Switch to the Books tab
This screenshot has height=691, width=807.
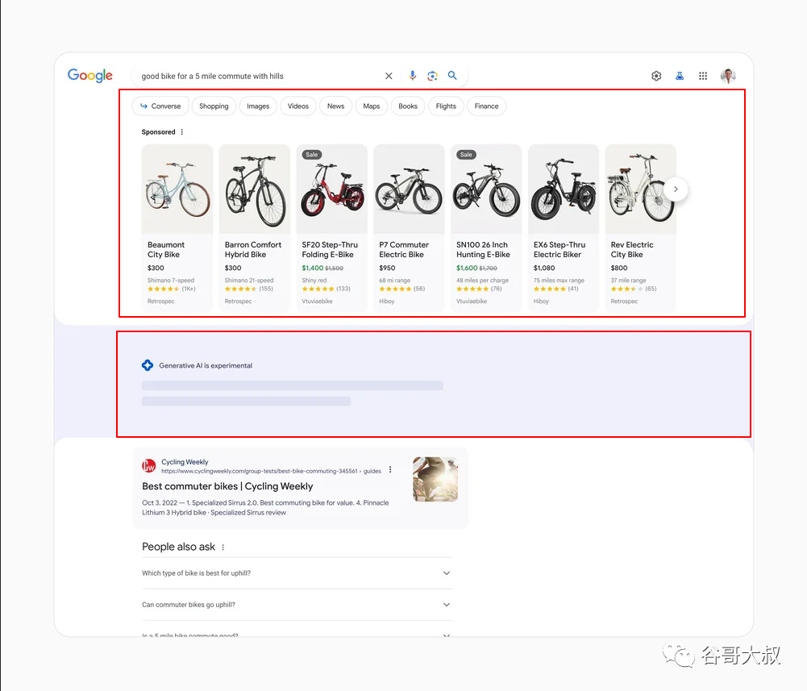(408, 106)
